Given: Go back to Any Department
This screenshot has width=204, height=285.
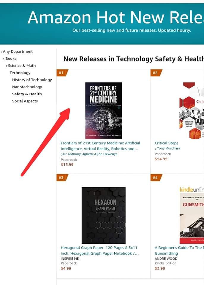Looking at the screenshot, I should (17, 51).
